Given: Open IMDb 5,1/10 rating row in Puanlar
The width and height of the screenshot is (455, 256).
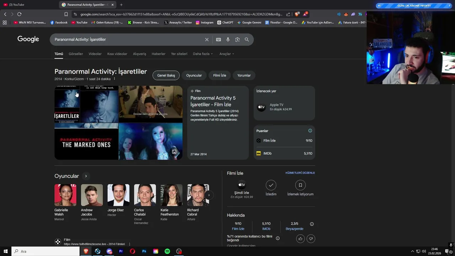Looking at the screenshot, I should coord(284,153).
